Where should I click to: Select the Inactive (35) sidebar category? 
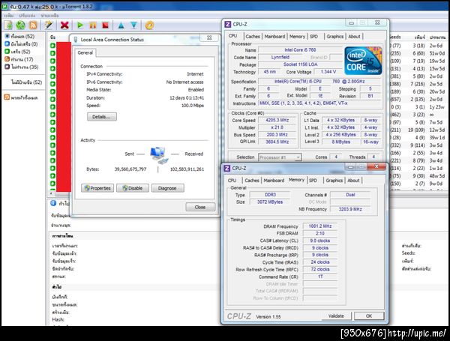(x=22, y=67)
